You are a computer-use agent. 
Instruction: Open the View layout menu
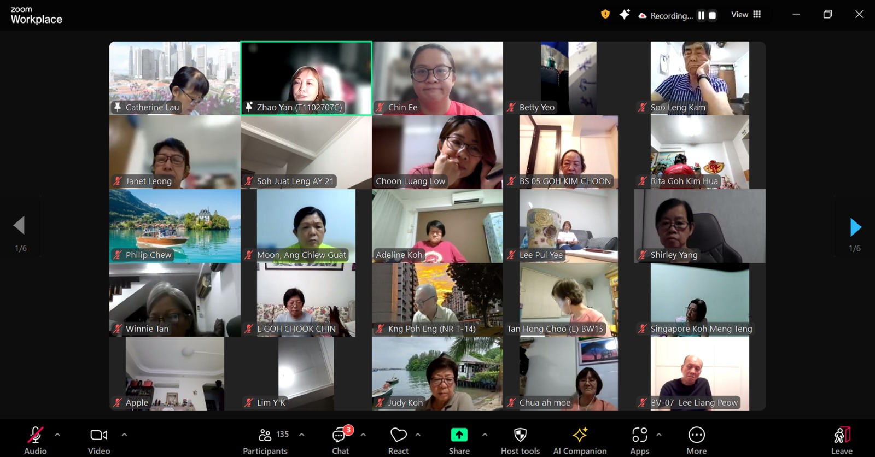point(746,15)
